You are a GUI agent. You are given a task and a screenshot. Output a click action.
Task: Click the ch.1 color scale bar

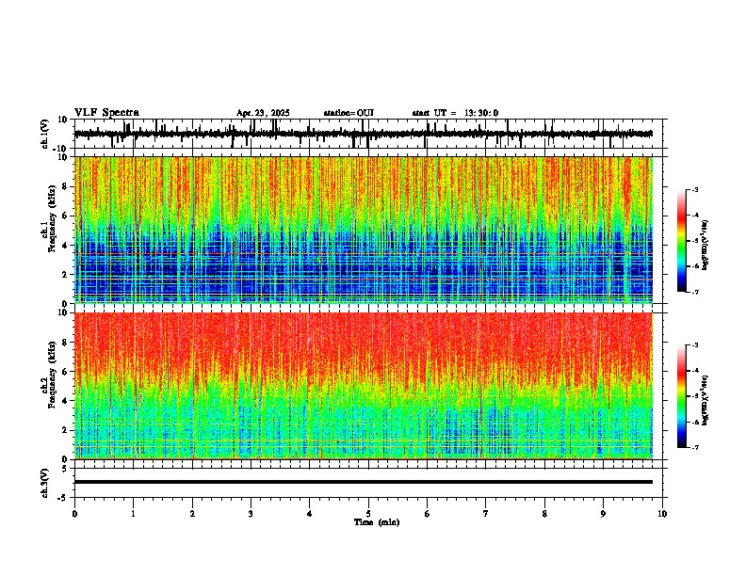pos(682,241)
